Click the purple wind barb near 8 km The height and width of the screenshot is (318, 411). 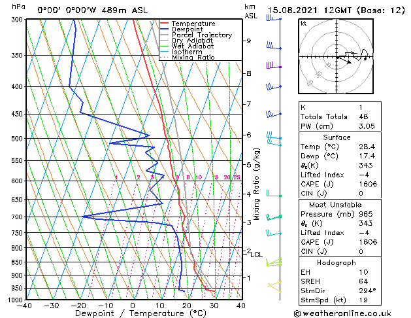click(274, 65)
